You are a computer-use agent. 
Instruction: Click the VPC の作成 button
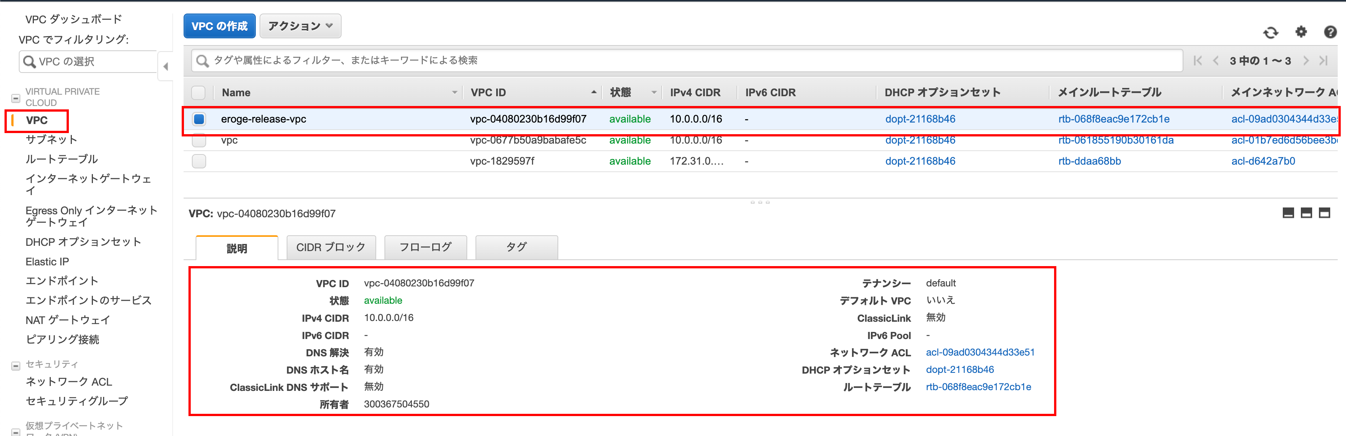pos(219,26)
